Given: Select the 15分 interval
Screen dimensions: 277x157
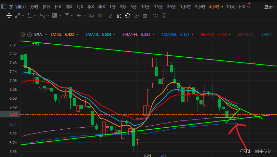Looking at the screenshot, I should [x=158, y=7].
